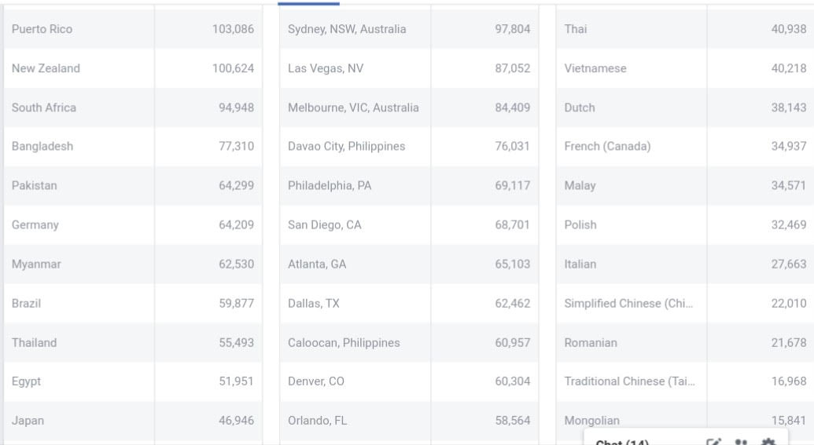The width and height of the screenshot is (814, 445).
Task: Click the New Zealand row label
Action: click(x=46, y=68)
